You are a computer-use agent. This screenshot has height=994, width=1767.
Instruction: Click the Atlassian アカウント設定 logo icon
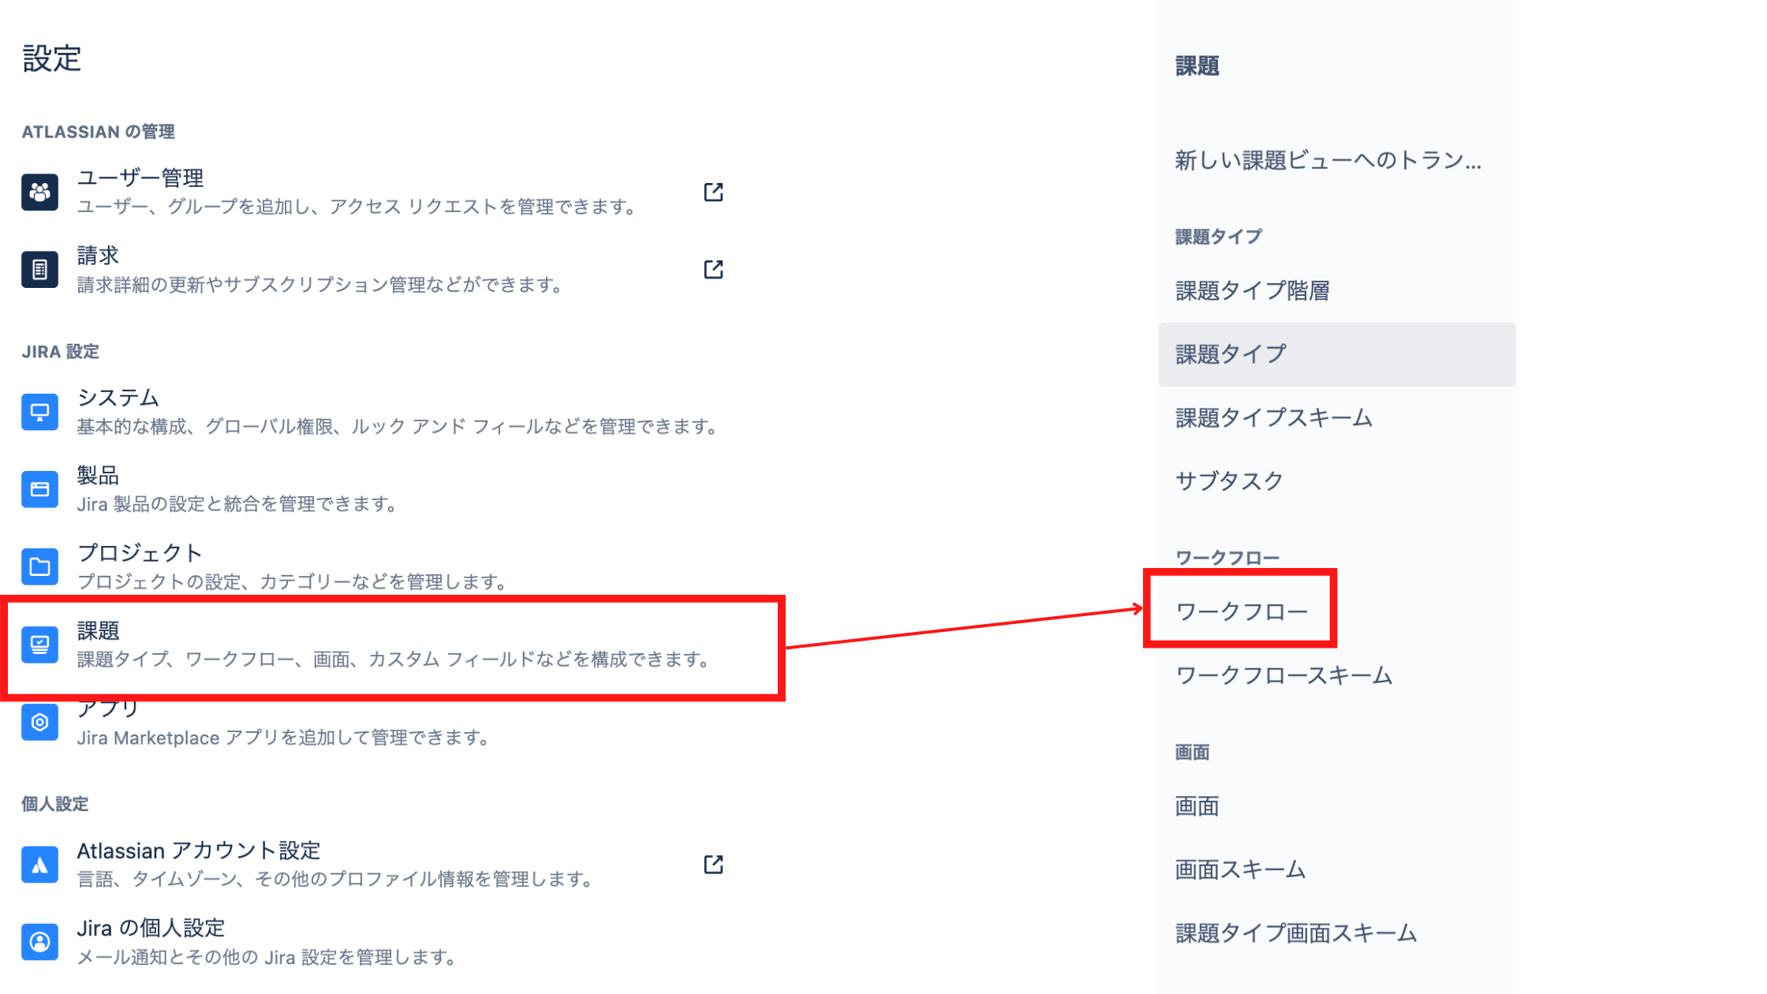point(39,865)
